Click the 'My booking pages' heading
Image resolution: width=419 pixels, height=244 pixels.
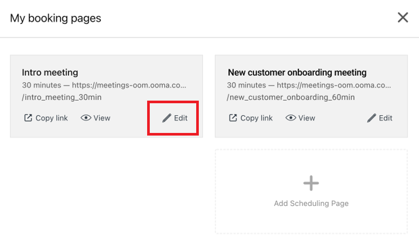coord(56,18)
